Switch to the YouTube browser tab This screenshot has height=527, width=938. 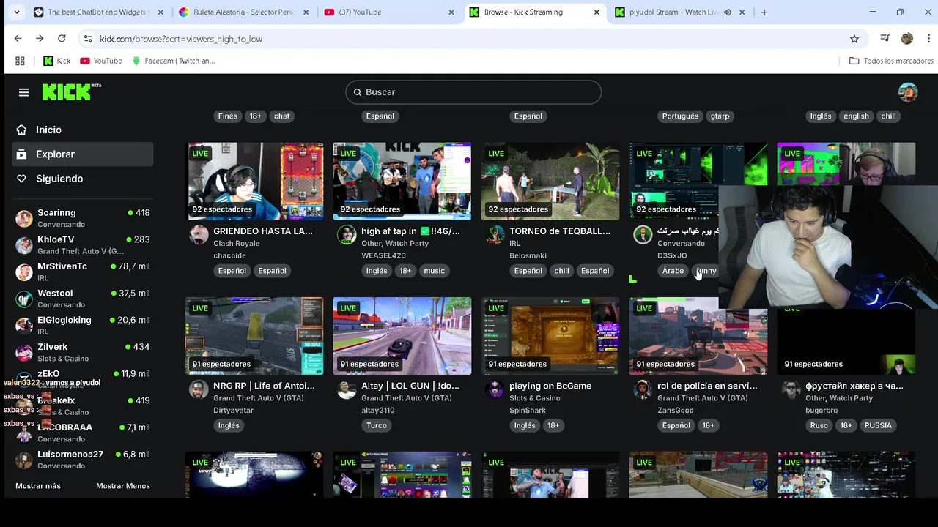click(388, 12)
